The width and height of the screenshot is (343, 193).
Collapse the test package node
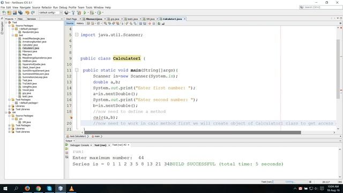click(13, 35)
